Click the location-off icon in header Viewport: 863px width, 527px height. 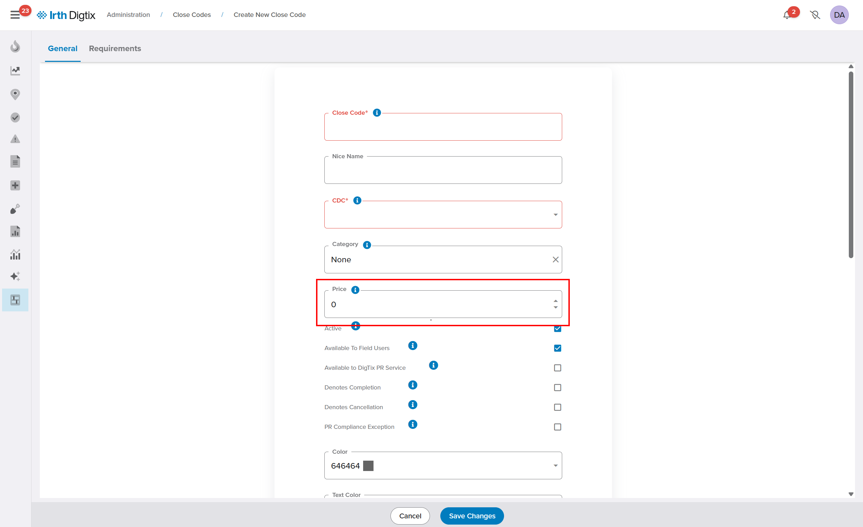(x=815, y=15)
